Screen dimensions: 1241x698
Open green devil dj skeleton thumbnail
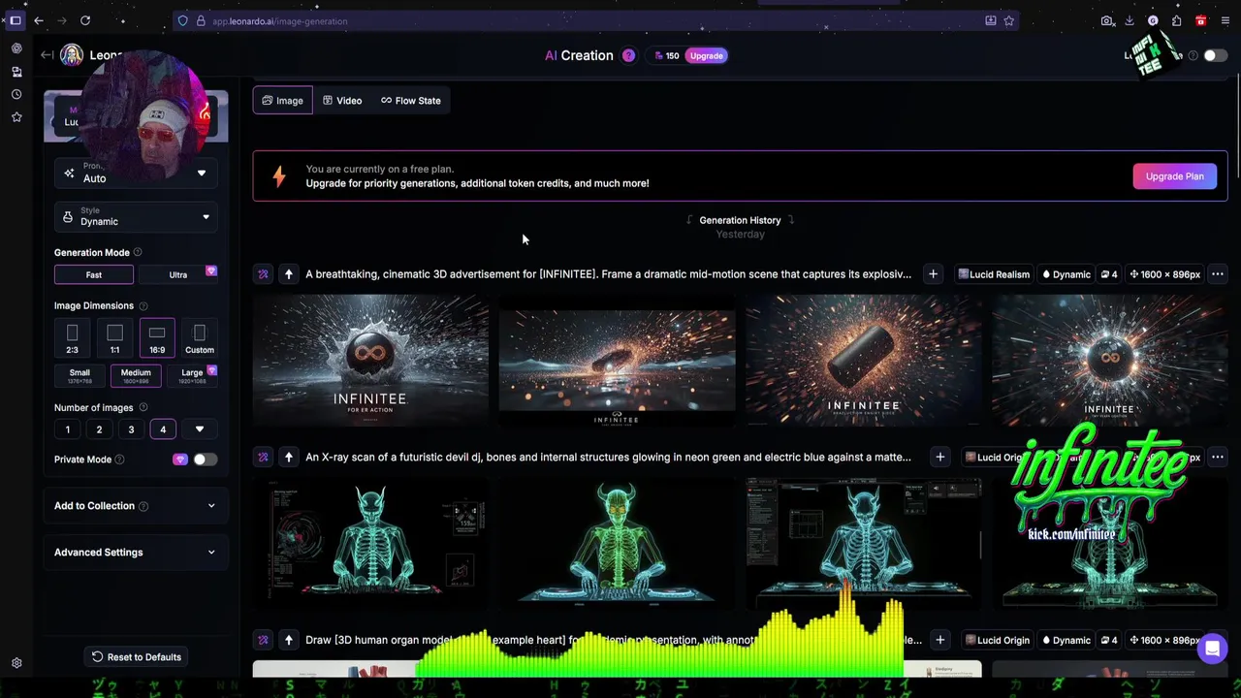coord(617,544)
